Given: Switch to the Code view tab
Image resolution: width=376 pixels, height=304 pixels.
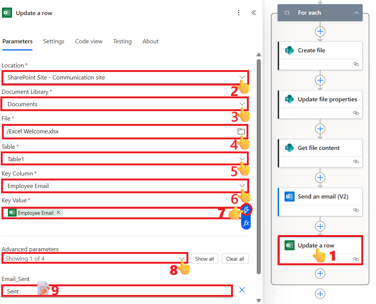Looking at the screenshot, I should pyautogui.click(x=89, y=41).
